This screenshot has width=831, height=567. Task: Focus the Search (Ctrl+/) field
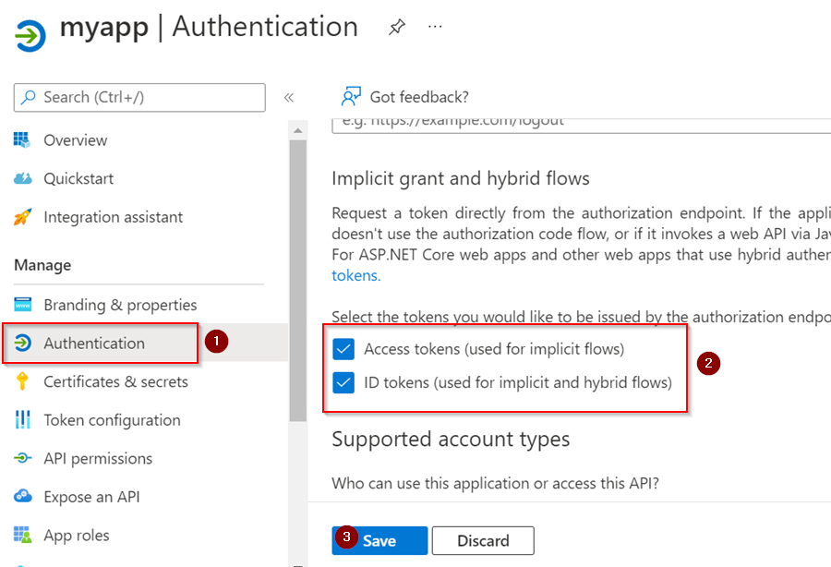[x=139, y=98]
